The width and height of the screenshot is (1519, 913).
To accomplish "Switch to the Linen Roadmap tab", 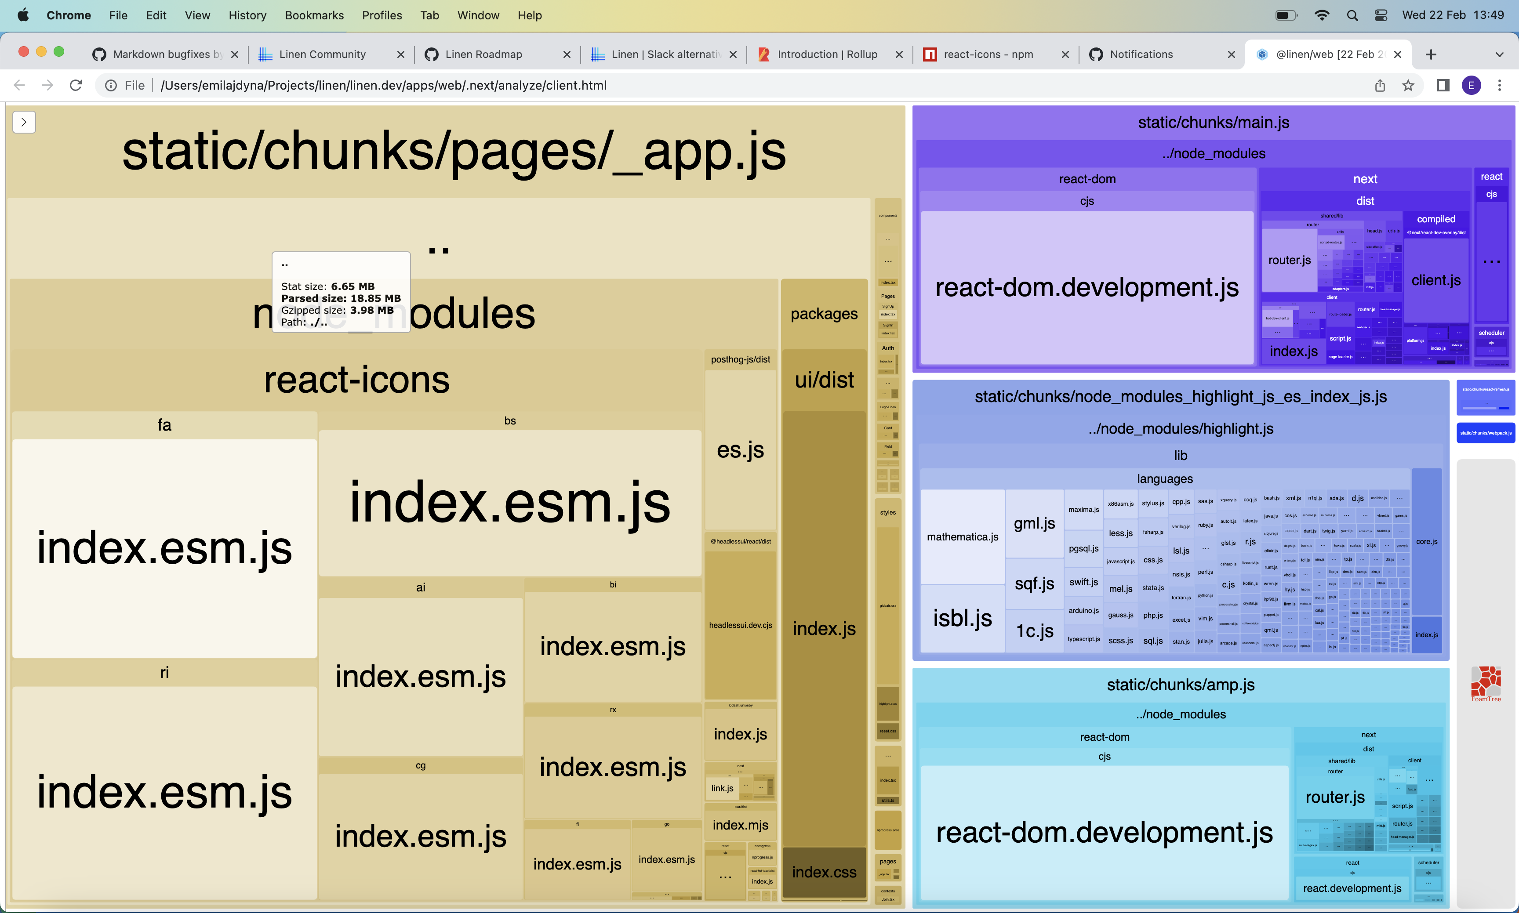I will 483,54.
